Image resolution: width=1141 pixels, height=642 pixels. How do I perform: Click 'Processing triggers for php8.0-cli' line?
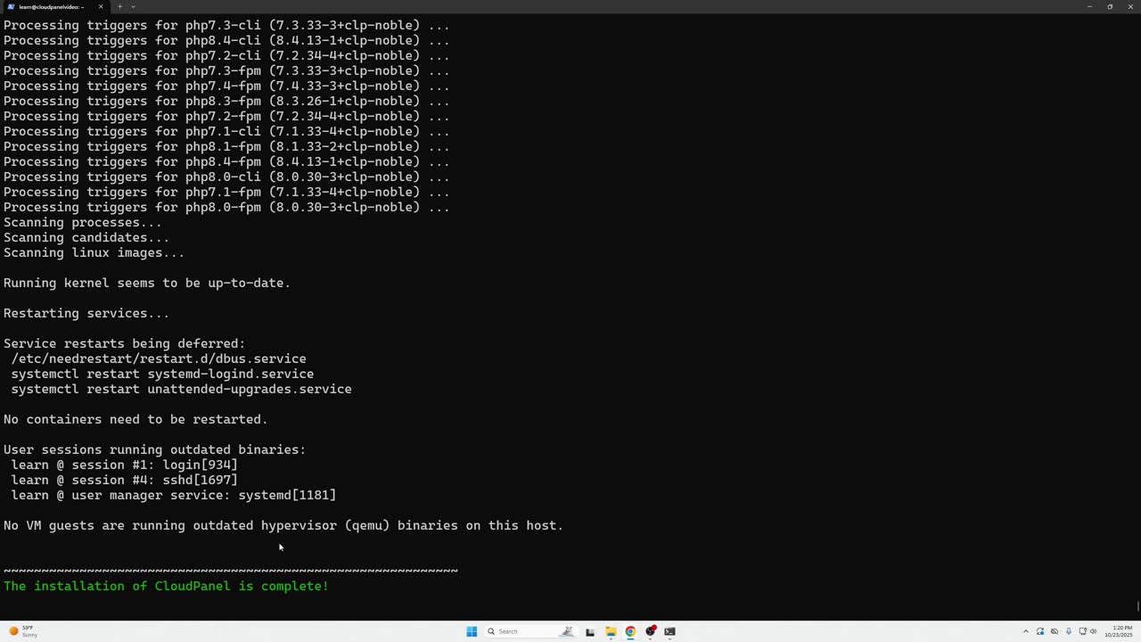[x=226, y=177]
